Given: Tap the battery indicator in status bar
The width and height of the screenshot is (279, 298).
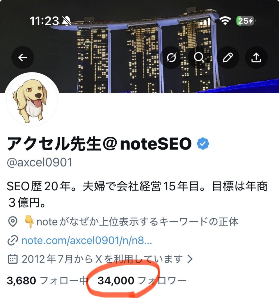Looking at the screenshot, I should [x=245, y=21].
